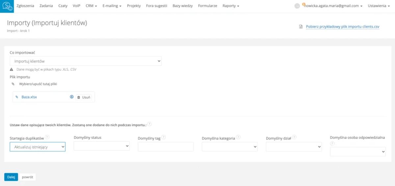Click help icon after the 'Ustaw dane opisujące' sentence
The height and width of the screenshot is (186, 395).
[149, 124]
